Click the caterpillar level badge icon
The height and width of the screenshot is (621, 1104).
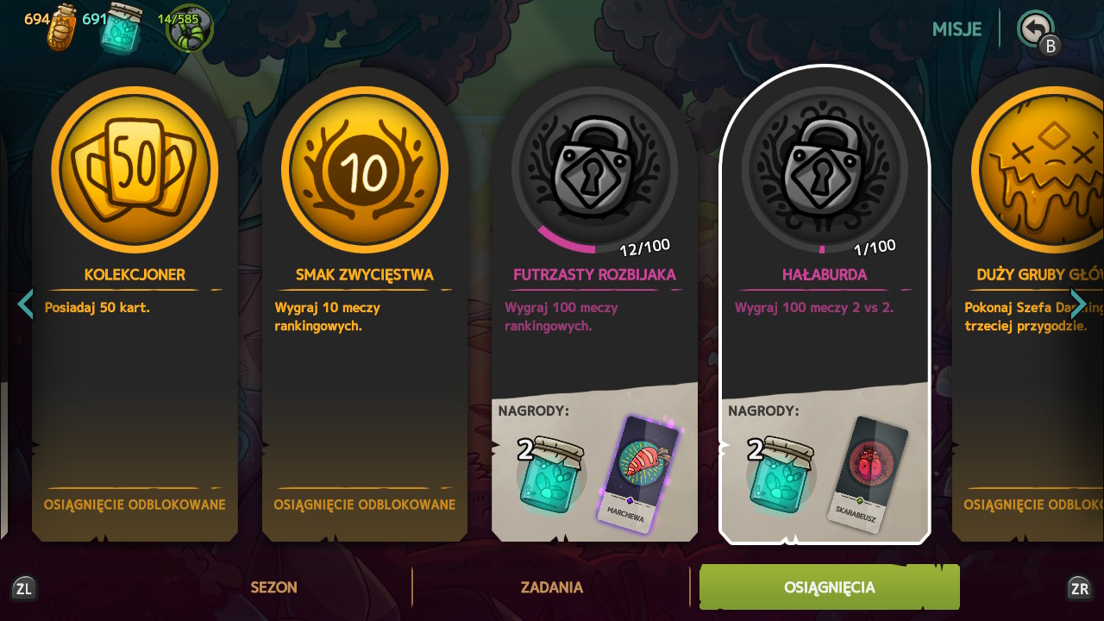(x=189, y=28)
